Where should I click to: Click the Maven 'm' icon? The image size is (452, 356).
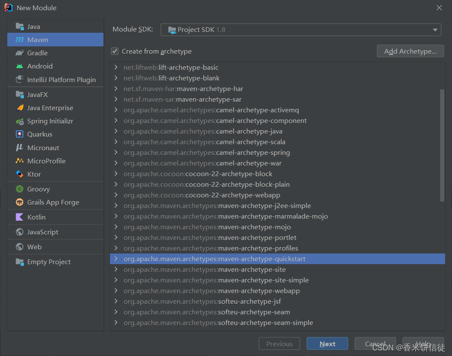(x=20, y=40)
